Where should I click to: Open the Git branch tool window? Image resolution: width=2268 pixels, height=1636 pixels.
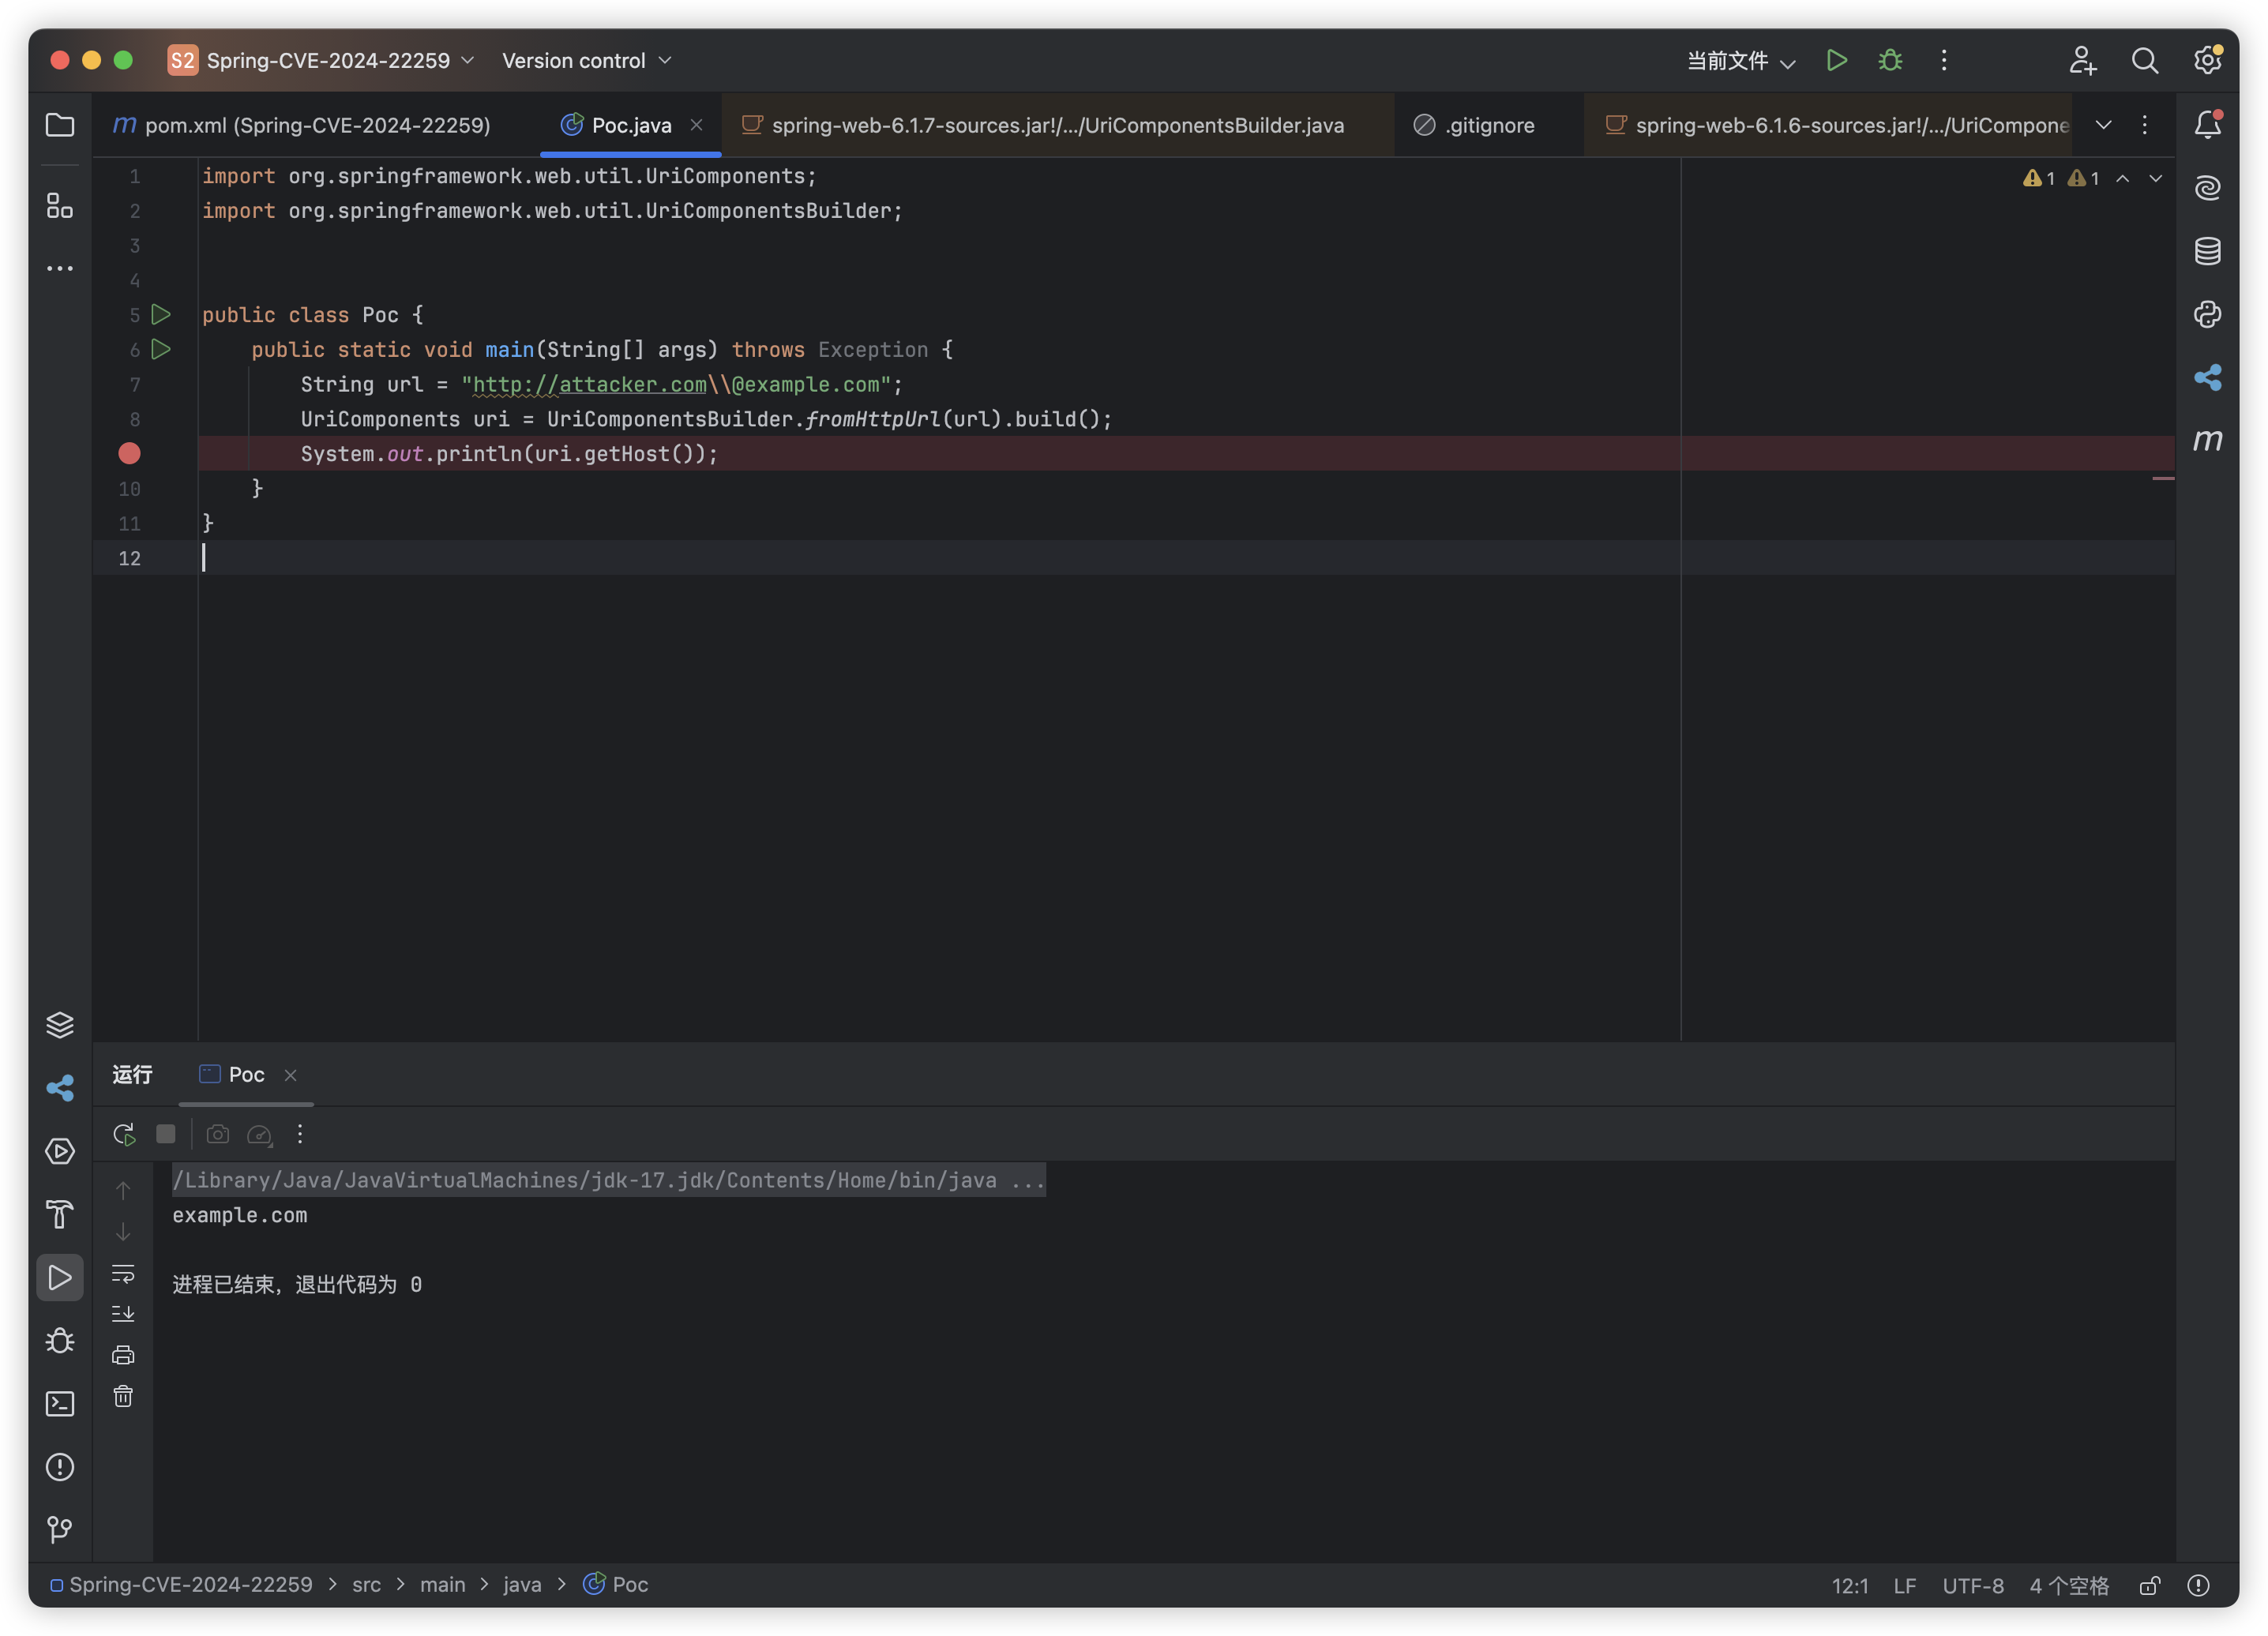point(60,1530)
